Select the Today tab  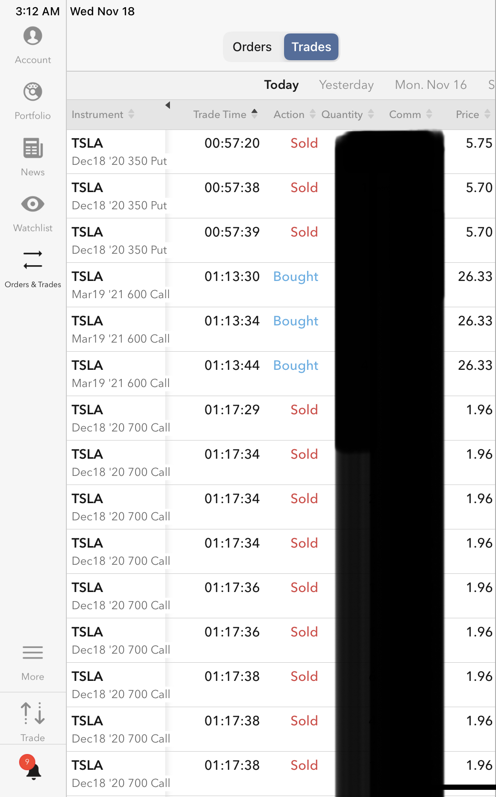[x=281, y=85]
